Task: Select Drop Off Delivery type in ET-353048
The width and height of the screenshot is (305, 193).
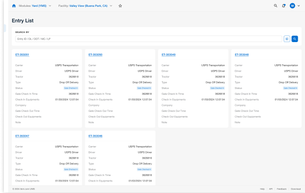Action: tap(288, 82)
